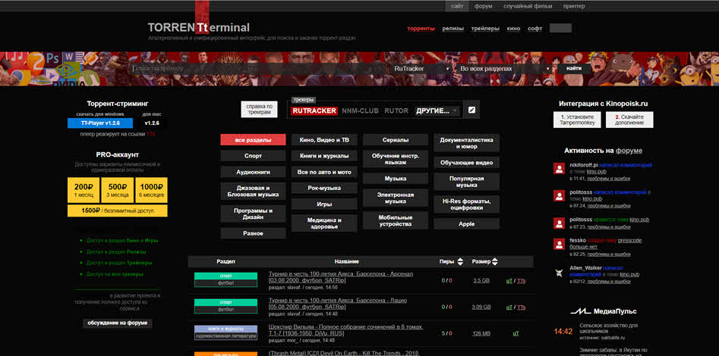The width and height of the screenshot is (719, 356).
Task: Click fessko user avatar icon
Action: point(559,244)
